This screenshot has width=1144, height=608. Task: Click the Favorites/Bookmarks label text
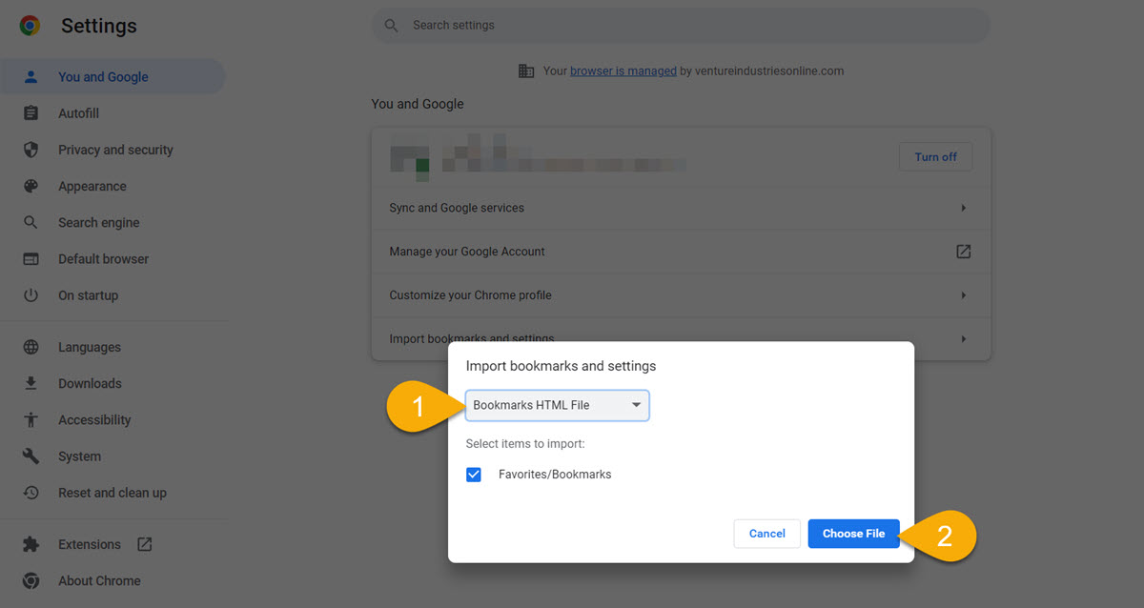[555, 474]
